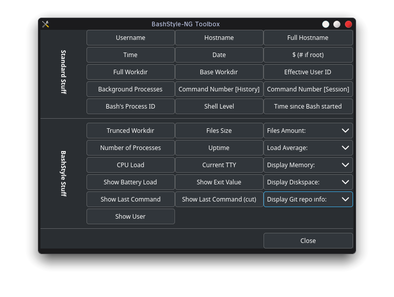Add Full Hostname to prompt
Image resolution: width=394 pixels, height=297 pixels.
308,37
